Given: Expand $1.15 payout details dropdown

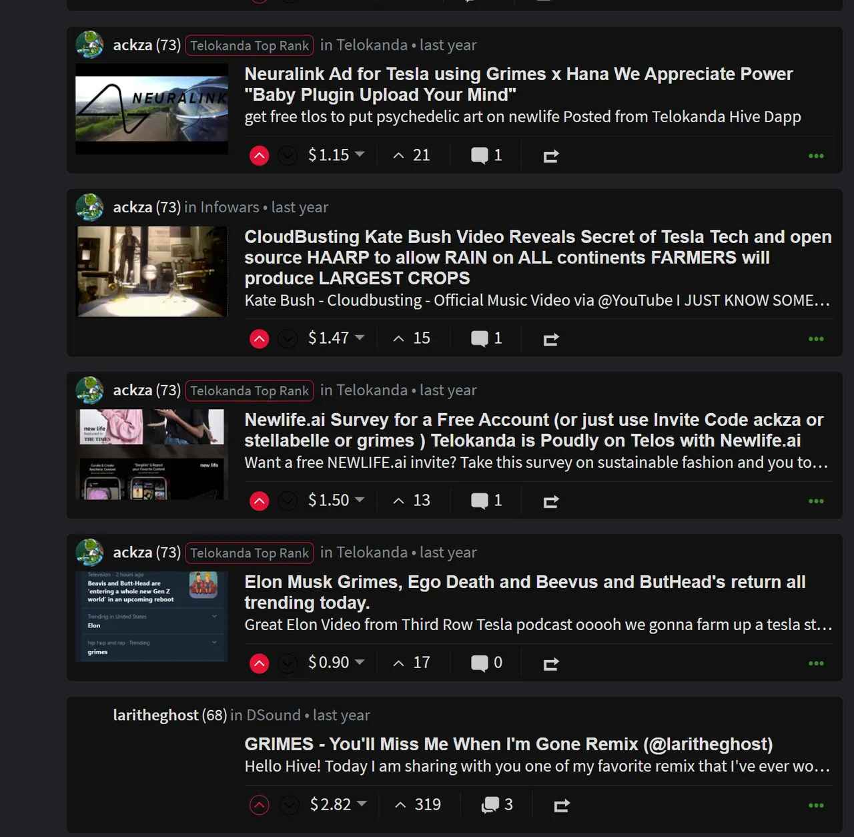Looking at the screenshot, I should 336,155.
